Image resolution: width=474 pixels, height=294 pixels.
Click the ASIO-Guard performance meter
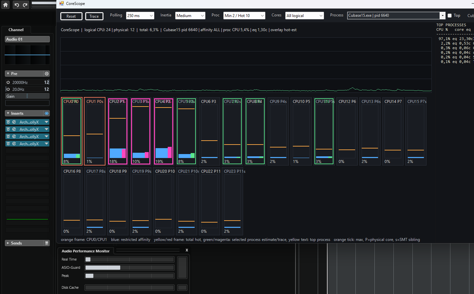click(x=129, y=267)
